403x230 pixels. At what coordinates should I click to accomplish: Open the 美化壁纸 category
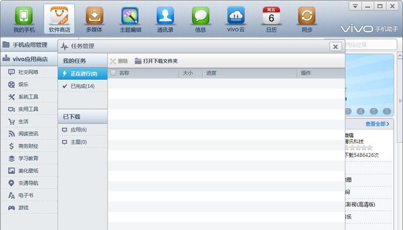point(29,171)
